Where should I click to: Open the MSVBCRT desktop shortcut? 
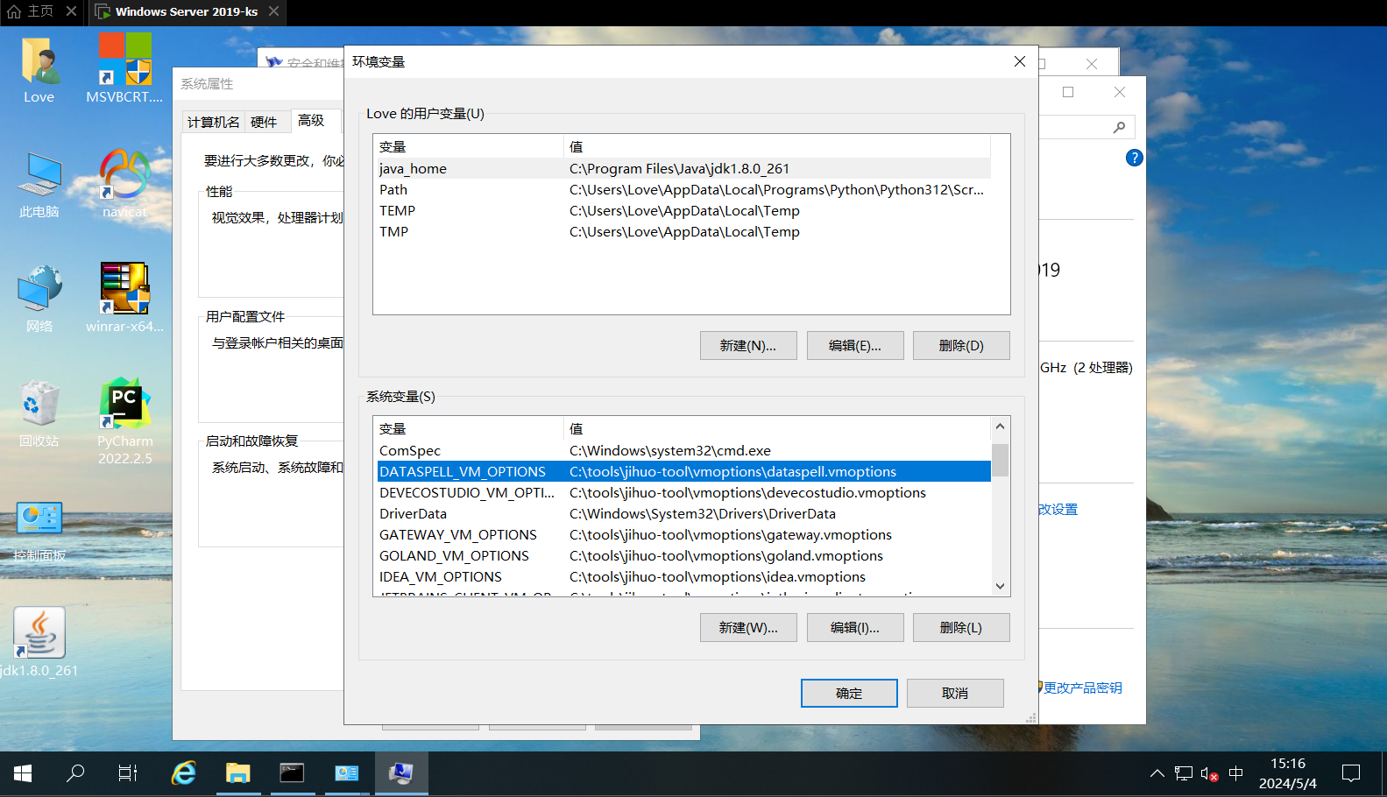pyautogui.click(x=124, y=70)
